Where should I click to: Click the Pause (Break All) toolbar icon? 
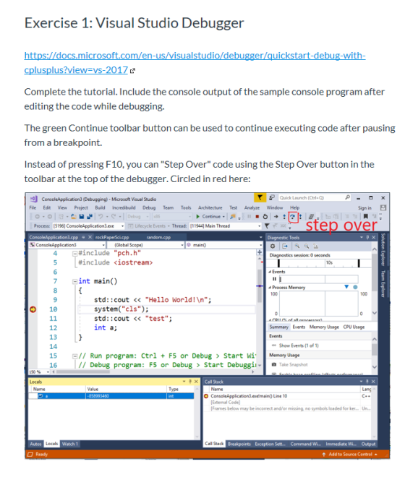250,217
